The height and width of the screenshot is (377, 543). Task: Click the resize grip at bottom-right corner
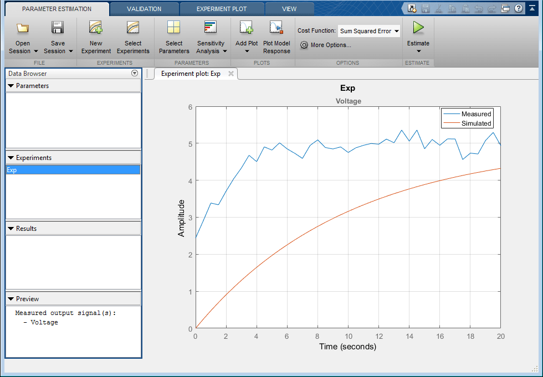(535, 369)
